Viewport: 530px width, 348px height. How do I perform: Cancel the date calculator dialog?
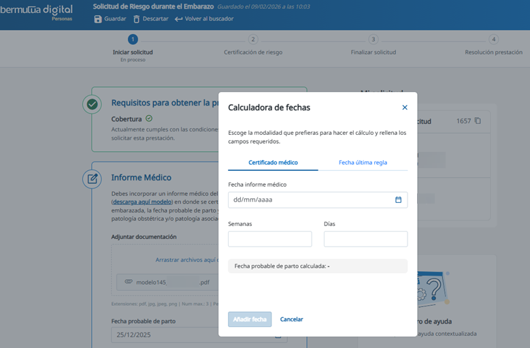[291, 319]
